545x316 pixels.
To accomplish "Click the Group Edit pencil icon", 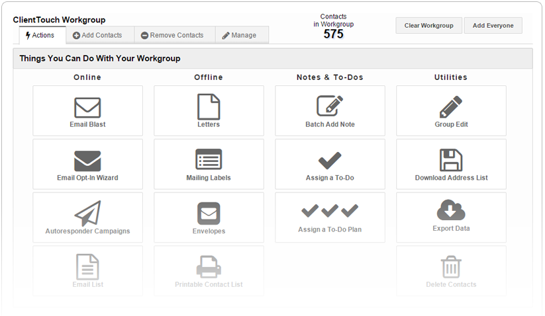I will click(451, 107).
